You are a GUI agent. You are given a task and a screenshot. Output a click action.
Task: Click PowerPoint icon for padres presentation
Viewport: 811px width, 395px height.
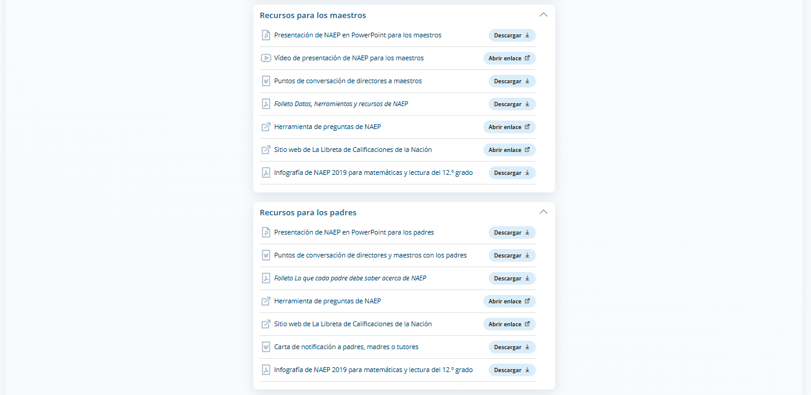266,232
